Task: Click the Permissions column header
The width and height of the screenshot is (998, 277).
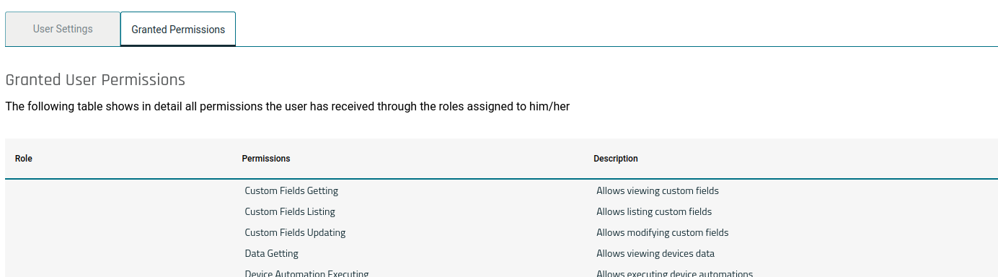Action: [x=266, y=159]
